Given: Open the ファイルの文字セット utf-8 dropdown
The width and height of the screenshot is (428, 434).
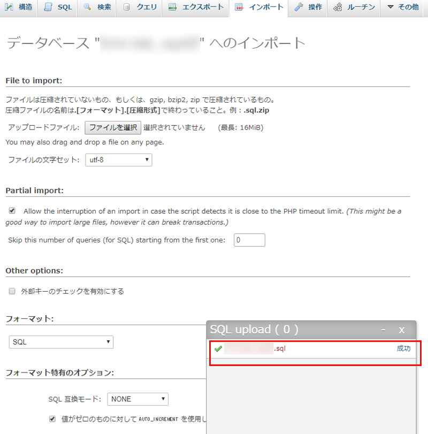Looking at the screenshot, I should click(x=119, y=160).
